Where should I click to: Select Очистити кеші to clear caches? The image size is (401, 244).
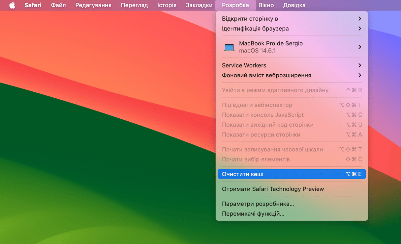pos(292,174)
